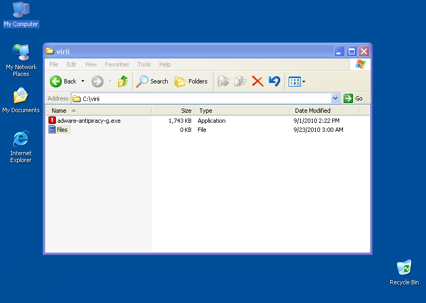
Task: Open the Edit menu
Action: [x=71, y=64]
